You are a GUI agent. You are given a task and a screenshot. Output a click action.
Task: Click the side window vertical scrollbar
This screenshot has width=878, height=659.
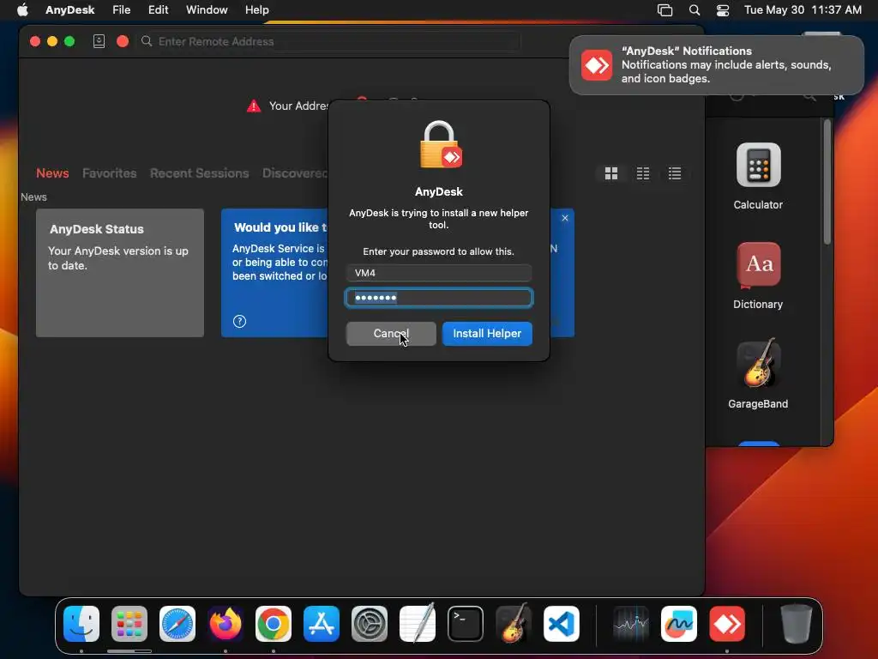(827, 182)
